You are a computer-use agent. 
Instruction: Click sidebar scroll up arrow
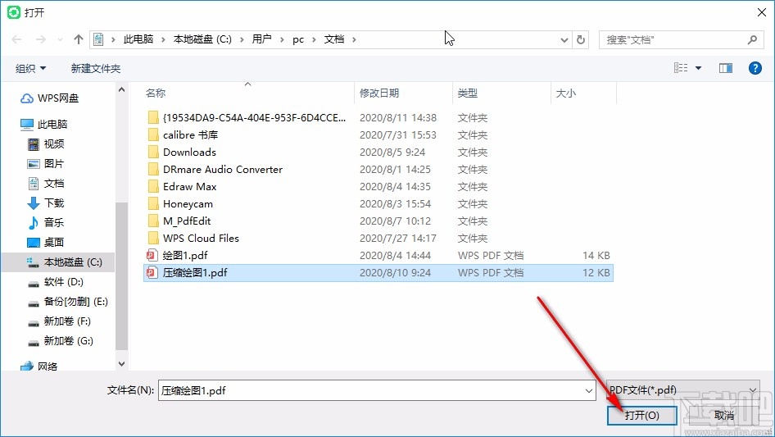point(121,90)
